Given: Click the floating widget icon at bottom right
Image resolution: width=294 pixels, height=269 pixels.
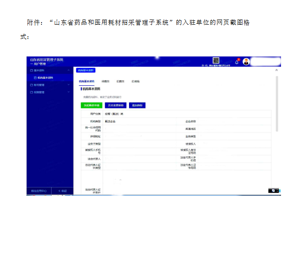Looking at the screenshot, I should tap(274, 190).
